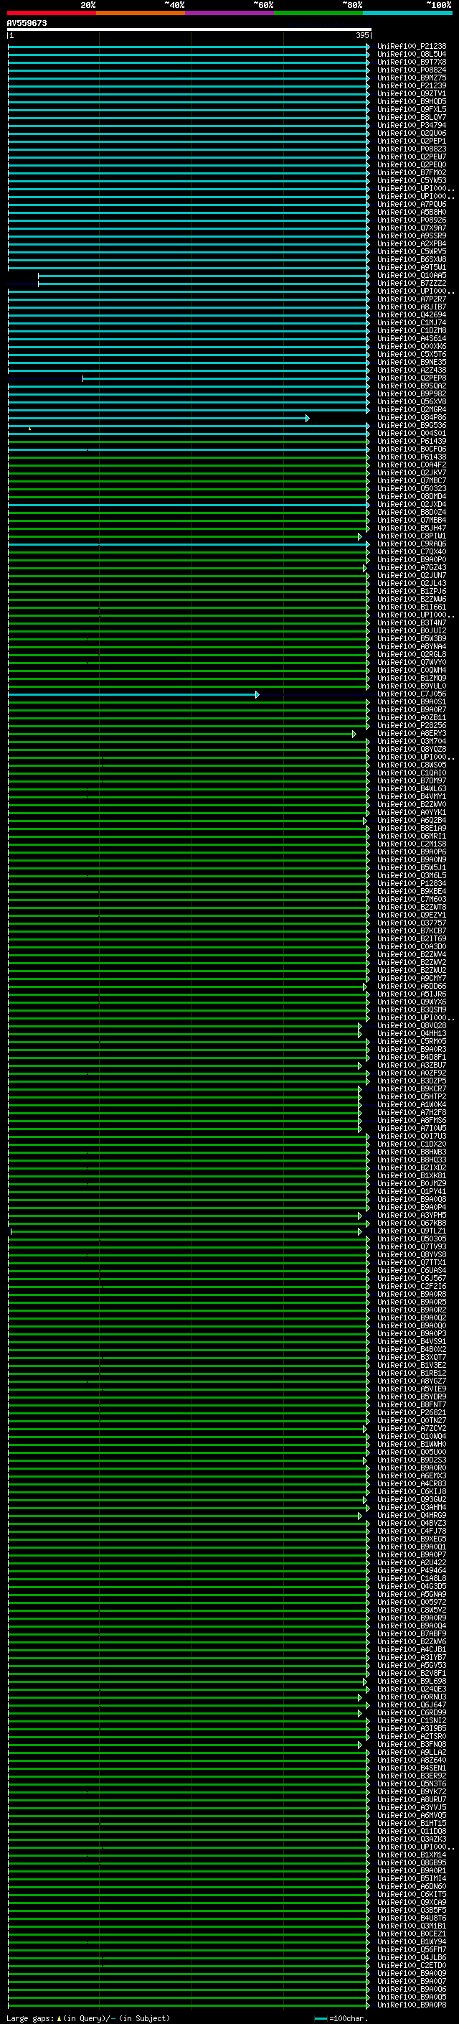
Task: Select label UniRef100_P08823
Action: pos(412,149)
